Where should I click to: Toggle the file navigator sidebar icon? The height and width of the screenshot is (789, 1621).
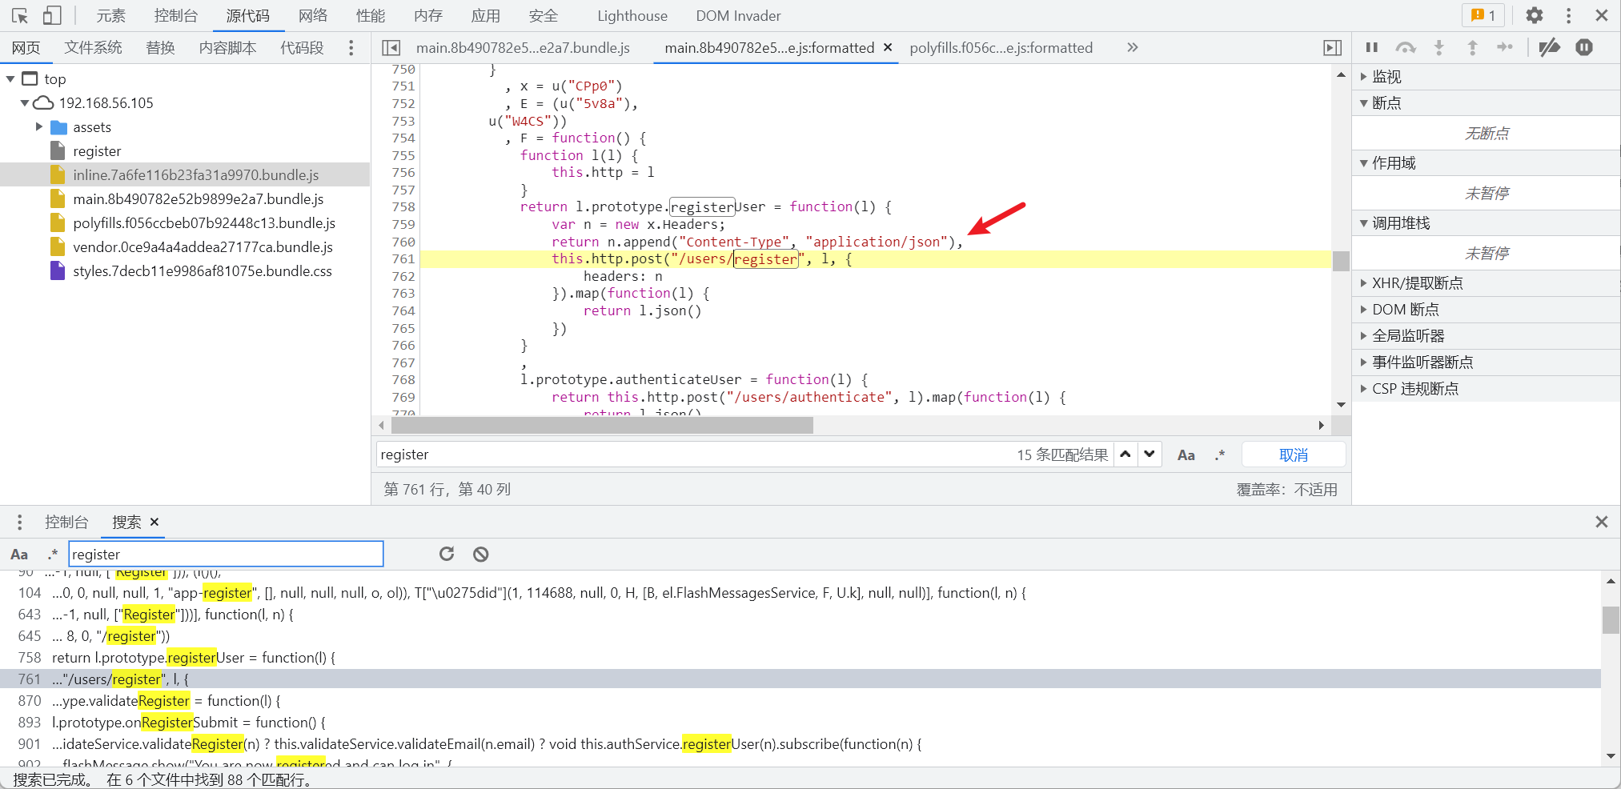[x=391, y=48]
